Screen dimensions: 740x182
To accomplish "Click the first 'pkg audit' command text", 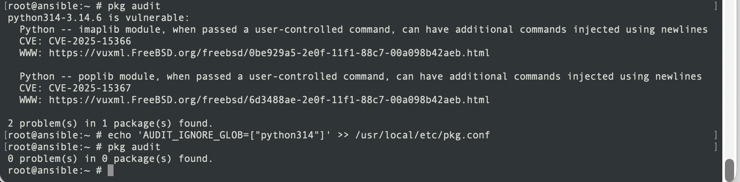I will (134, 6).
